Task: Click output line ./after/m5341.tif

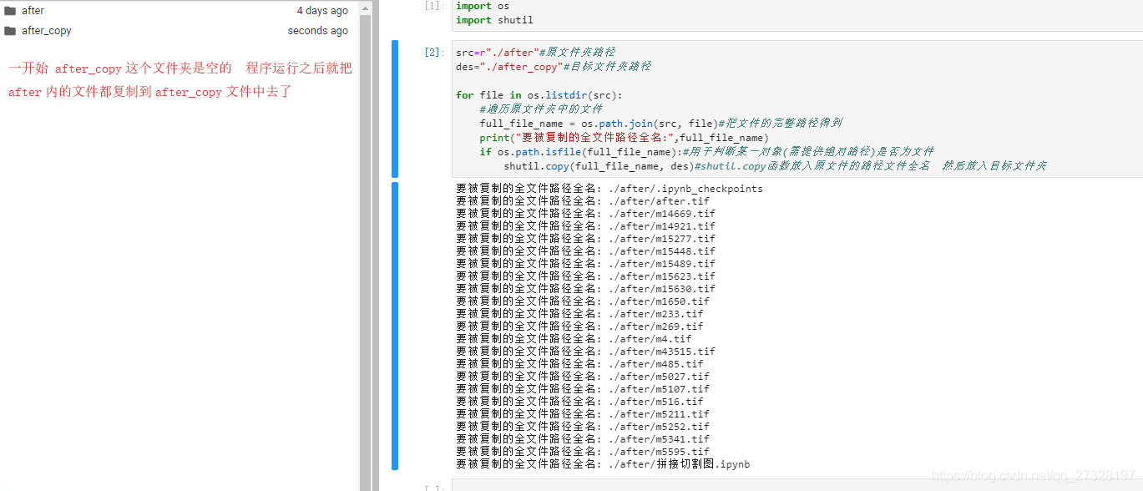Action: point(583,439)
